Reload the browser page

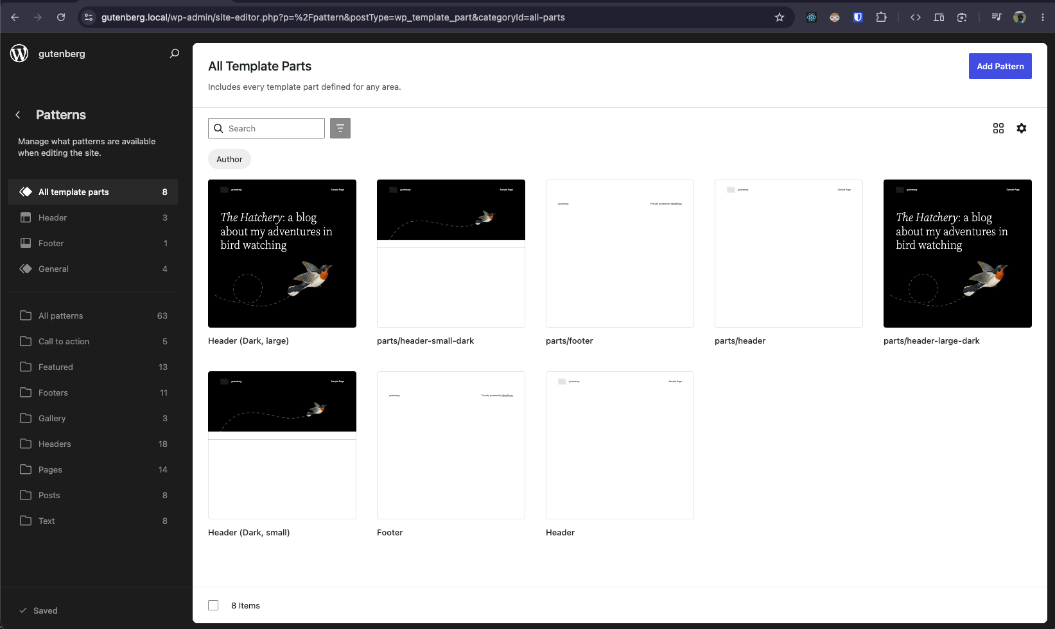pos(61,17)
